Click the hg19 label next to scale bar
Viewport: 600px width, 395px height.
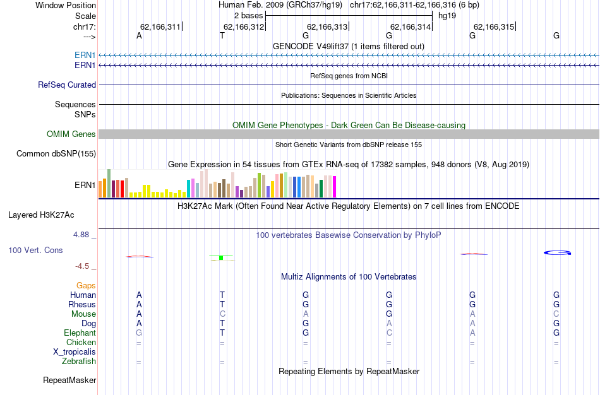pos(447,16)
